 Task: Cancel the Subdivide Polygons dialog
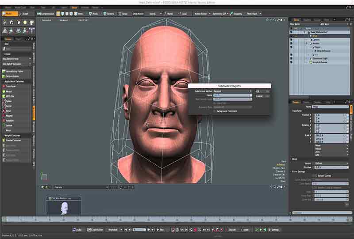tap(260, 96)
